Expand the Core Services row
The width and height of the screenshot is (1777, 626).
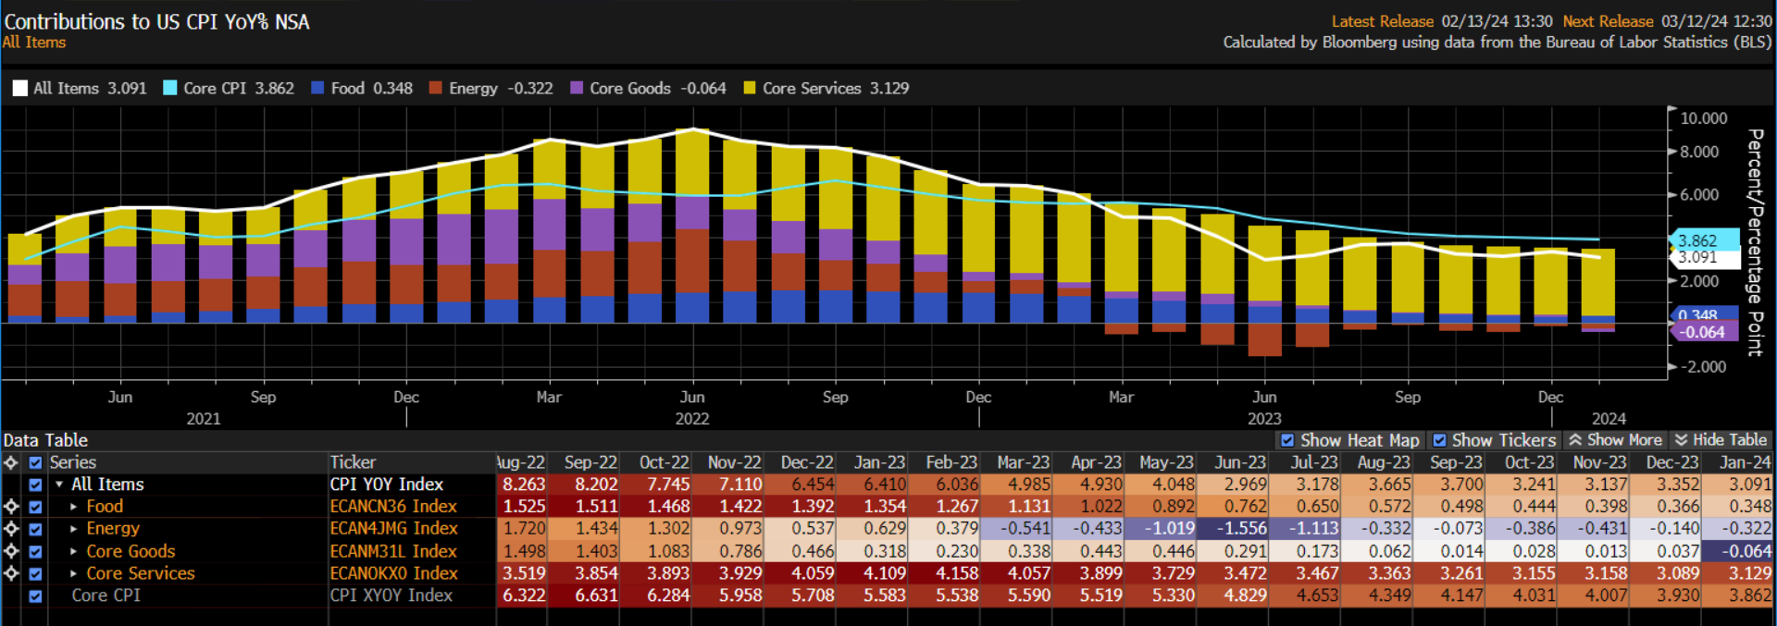74,573
